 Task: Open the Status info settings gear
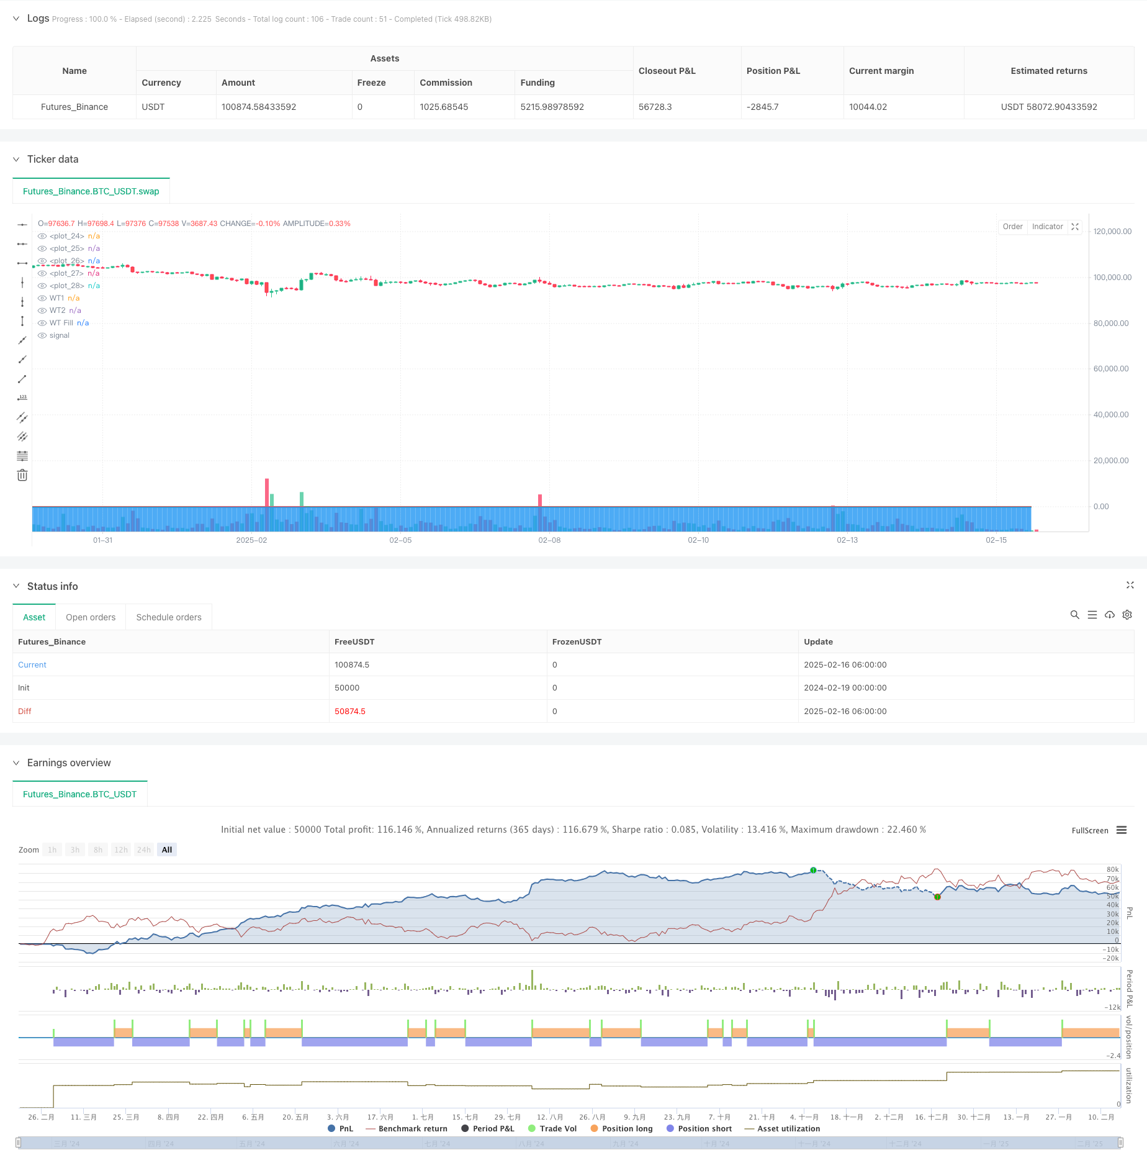click(1127, 615)
